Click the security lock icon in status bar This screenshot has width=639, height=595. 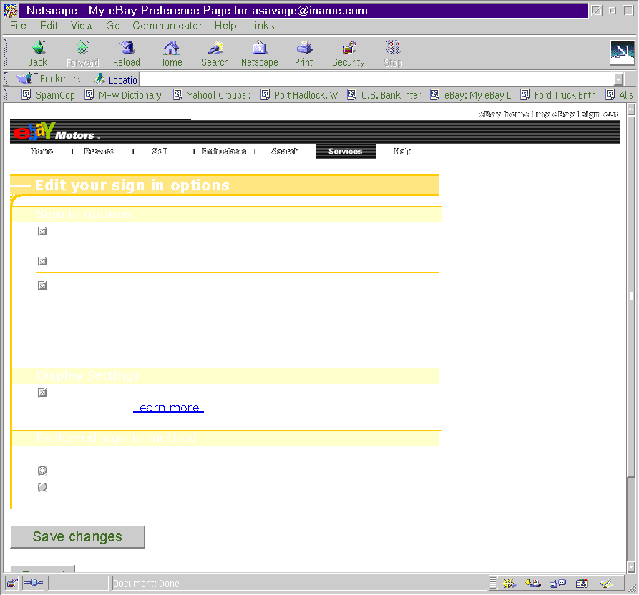(12, 584)
